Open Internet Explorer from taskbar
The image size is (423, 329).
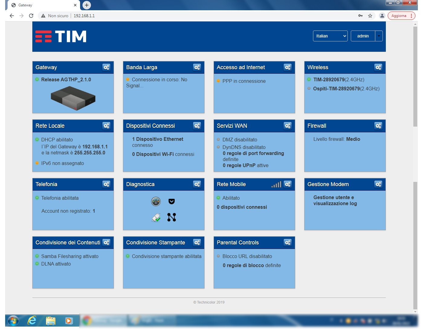[x=32, y=321]
